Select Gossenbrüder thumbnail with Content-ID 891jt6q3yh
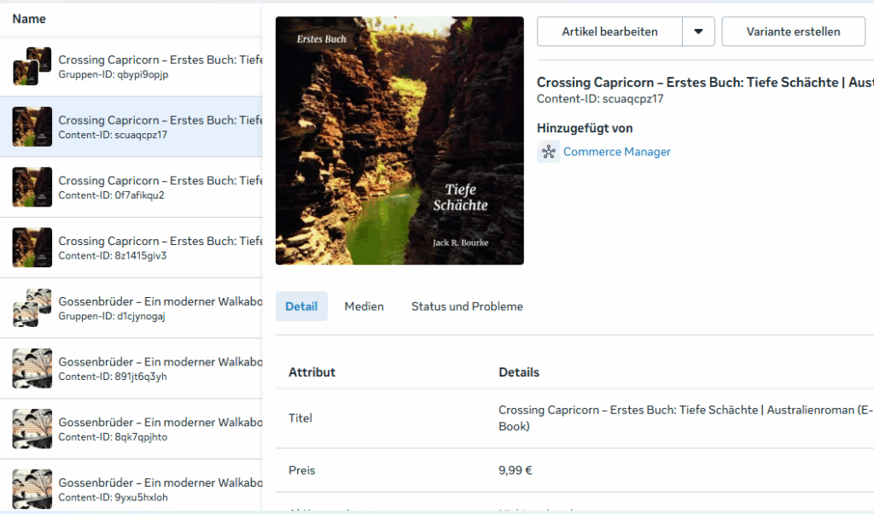The width and height of the screenshot is (874, 514). pos(32,369)
